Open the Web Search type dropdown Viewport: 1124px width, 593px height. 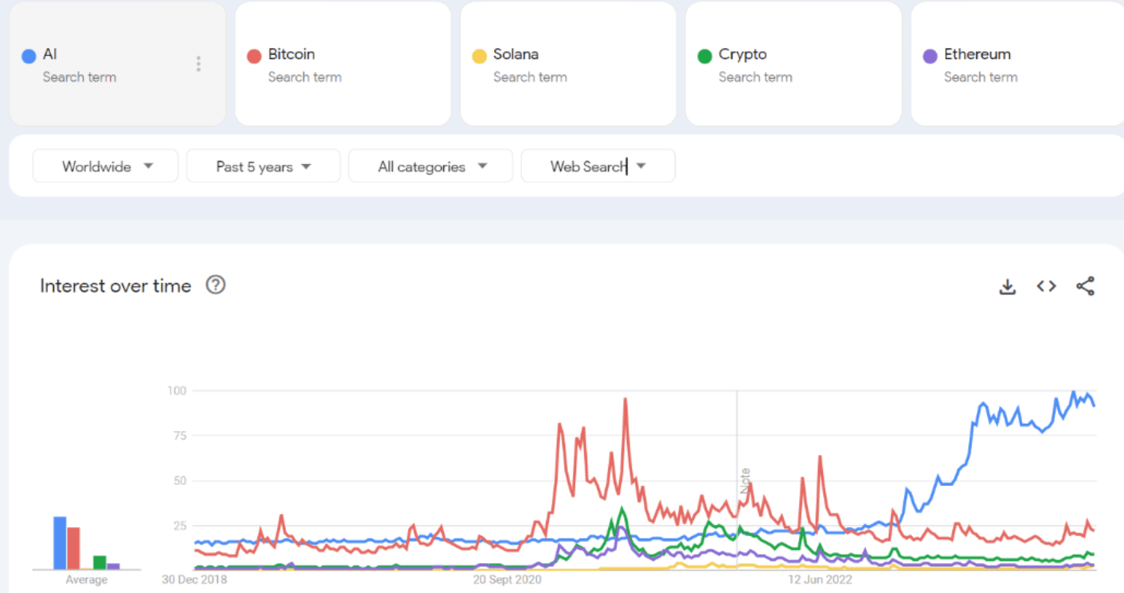coord(598,165)
